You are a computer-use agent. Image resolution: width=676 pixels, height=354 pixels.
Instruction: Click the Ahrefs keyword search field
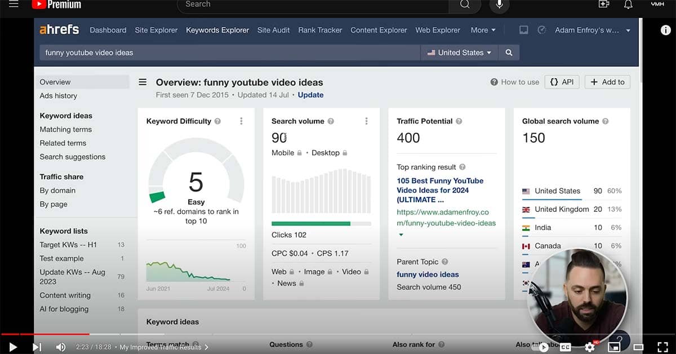coord(230,52)
